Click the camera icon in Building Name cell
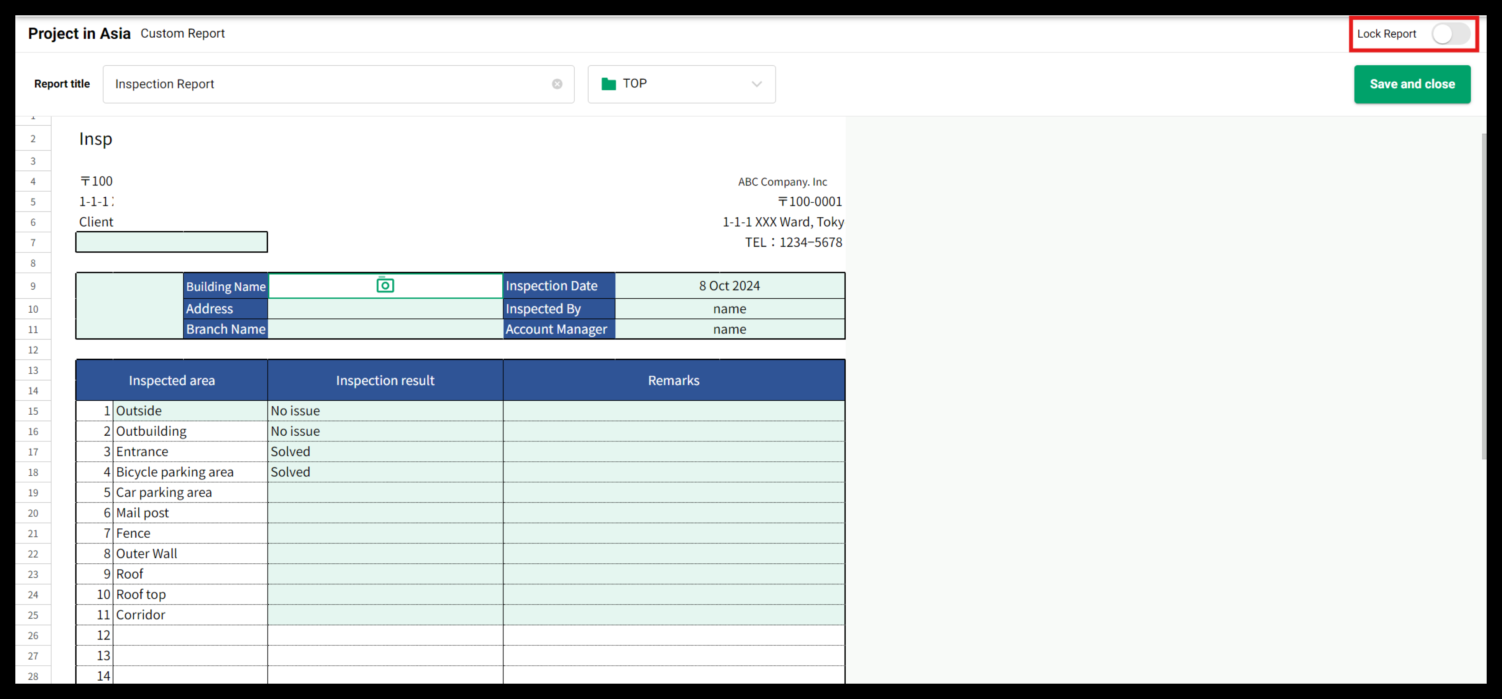Viewport: 1502px width, 699px height. tap(385, 285)
